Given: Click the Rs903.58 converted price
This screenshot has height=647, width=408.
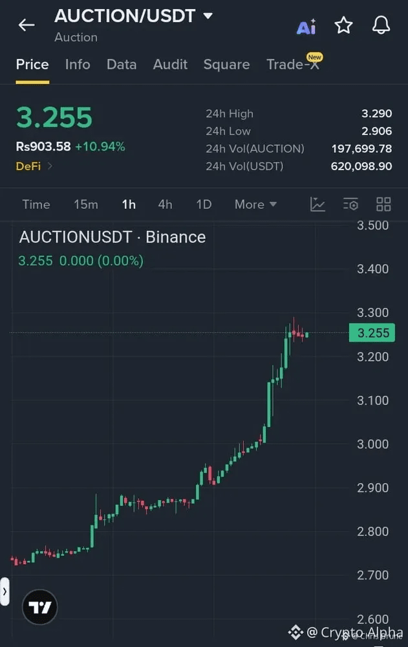Looking at the screenshot, I should click(43, 146).
